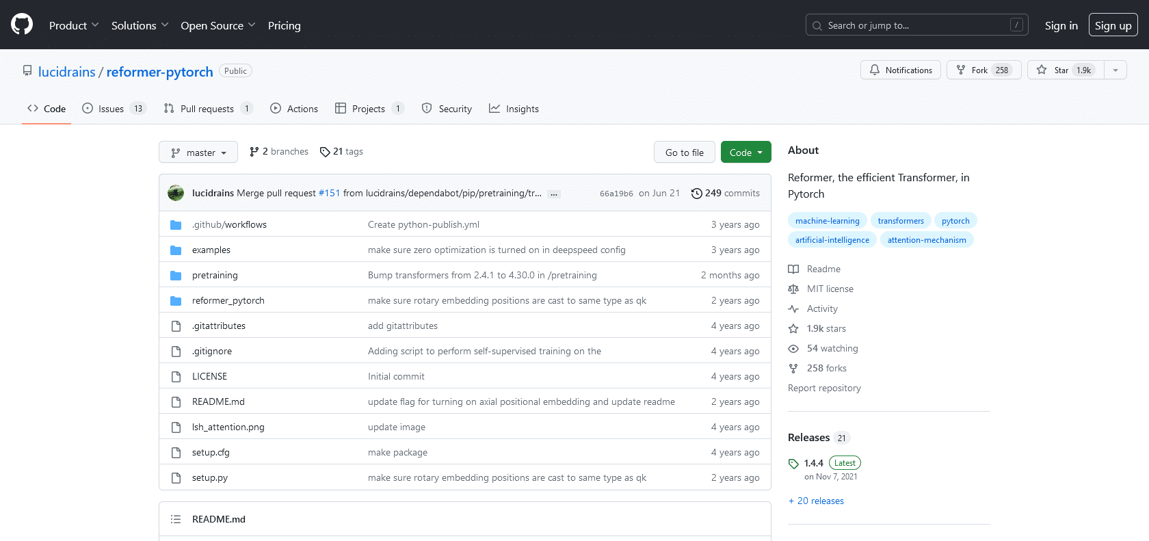1149x541 pixels.
Task: Open the Pricing menu item
Action: coord(285,25)
